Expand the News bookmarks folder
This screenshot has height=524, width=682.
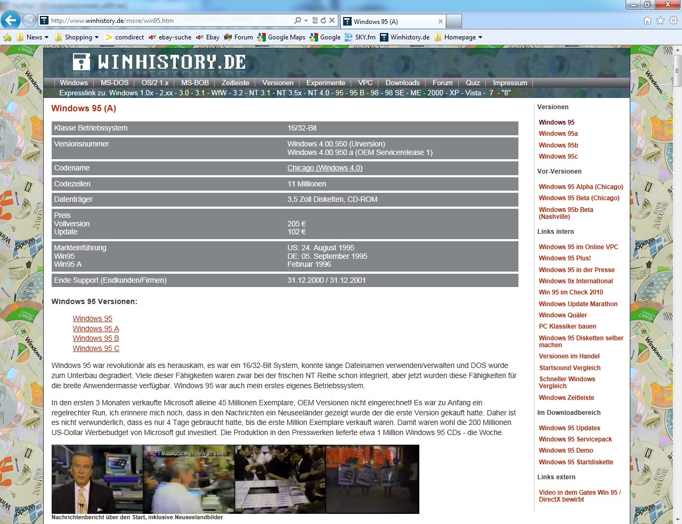tap(33, 37)
